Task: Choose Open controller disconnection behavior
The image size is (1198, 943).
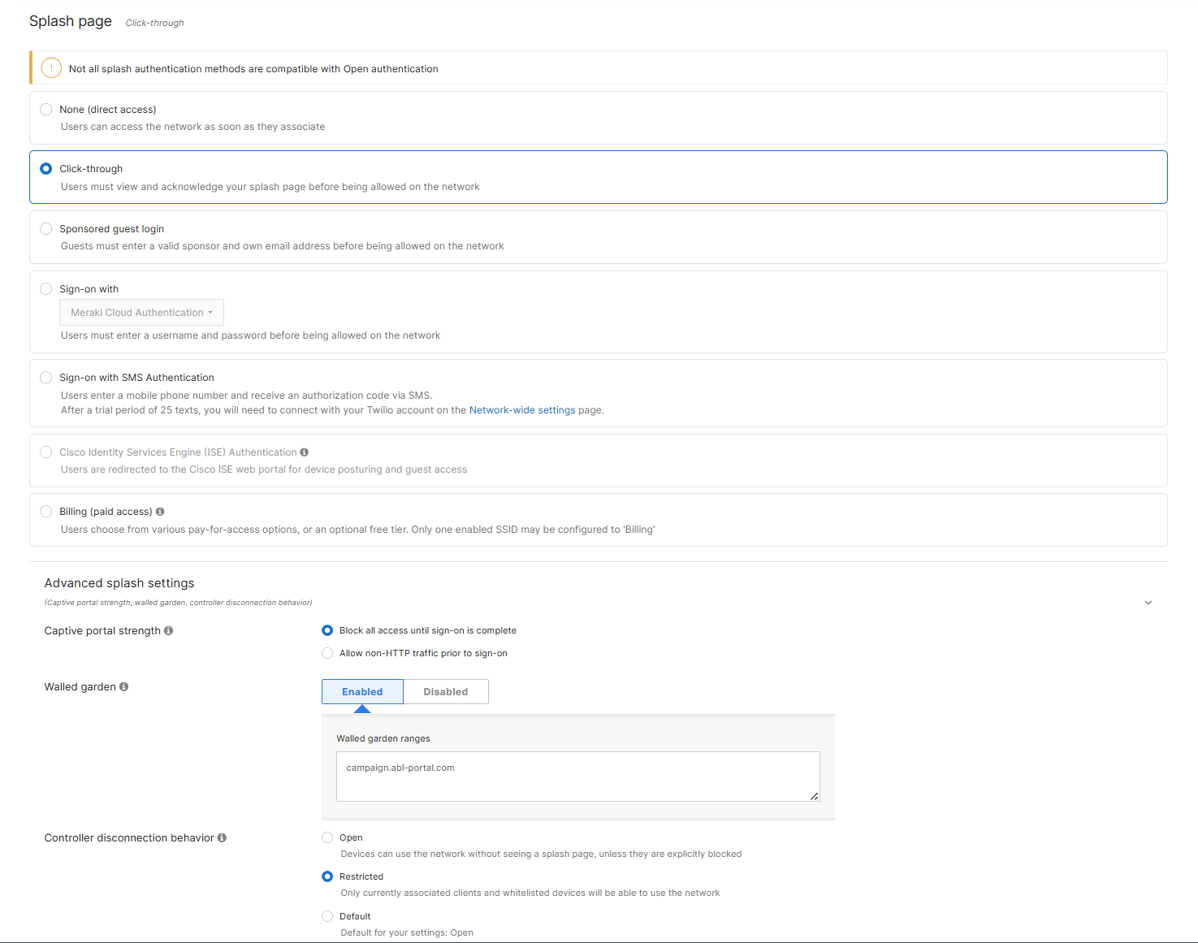Action: (x=327, y=837)
